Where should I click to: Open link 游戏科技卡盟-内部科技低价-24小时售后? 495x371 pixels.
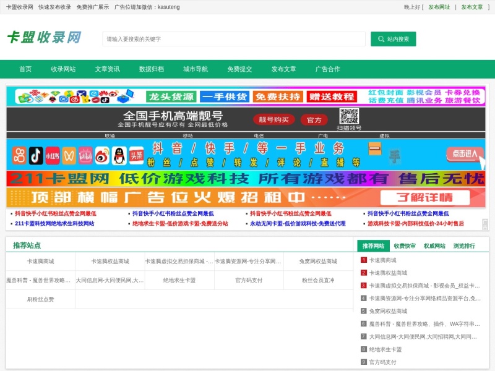point(415,223)
